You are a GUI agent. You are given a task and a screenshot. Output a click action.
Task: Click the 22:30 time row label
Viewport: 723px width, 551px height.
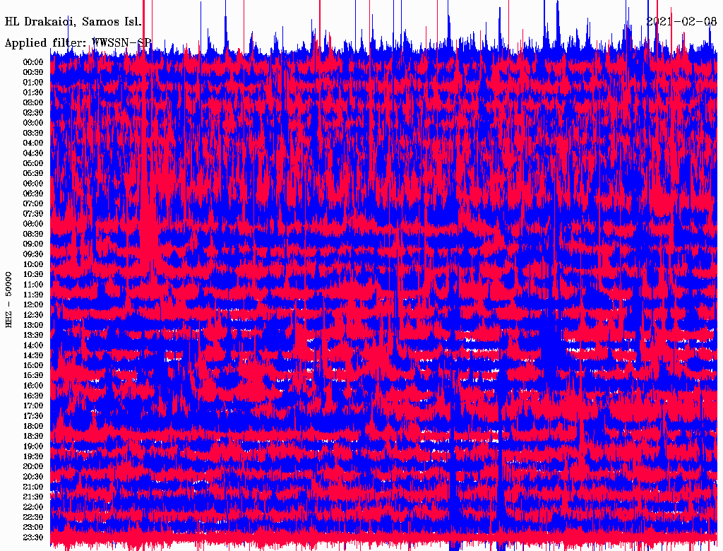[33, 518]
